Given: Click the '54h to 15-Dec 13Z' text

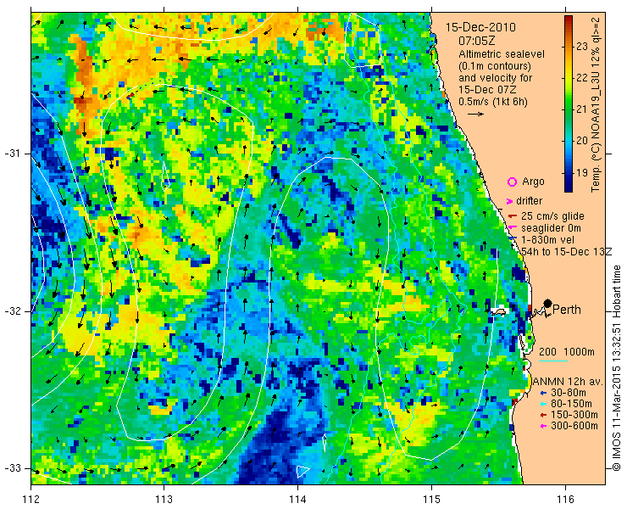Looking at the screenshot, I should tap(567, 251).
